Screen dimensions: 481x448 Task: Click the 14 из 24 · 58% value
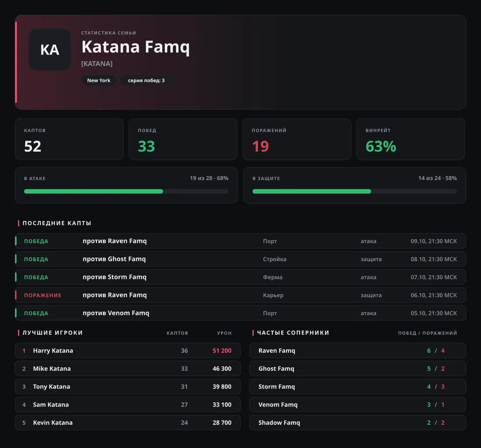click(x=437, y=178)
